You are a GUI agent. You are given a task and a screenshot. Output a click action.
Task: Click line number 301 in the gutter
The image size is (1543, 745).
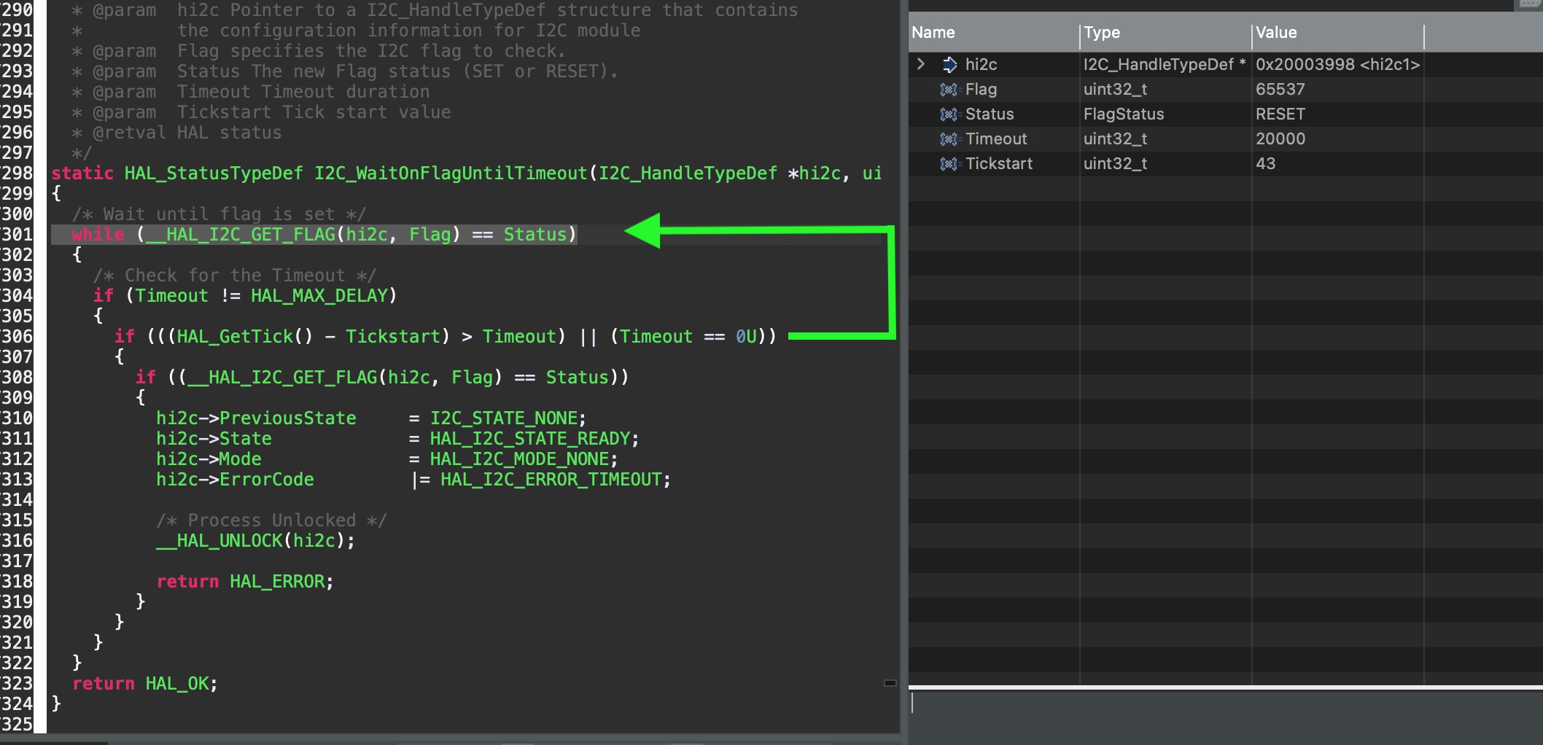point(18,235)
